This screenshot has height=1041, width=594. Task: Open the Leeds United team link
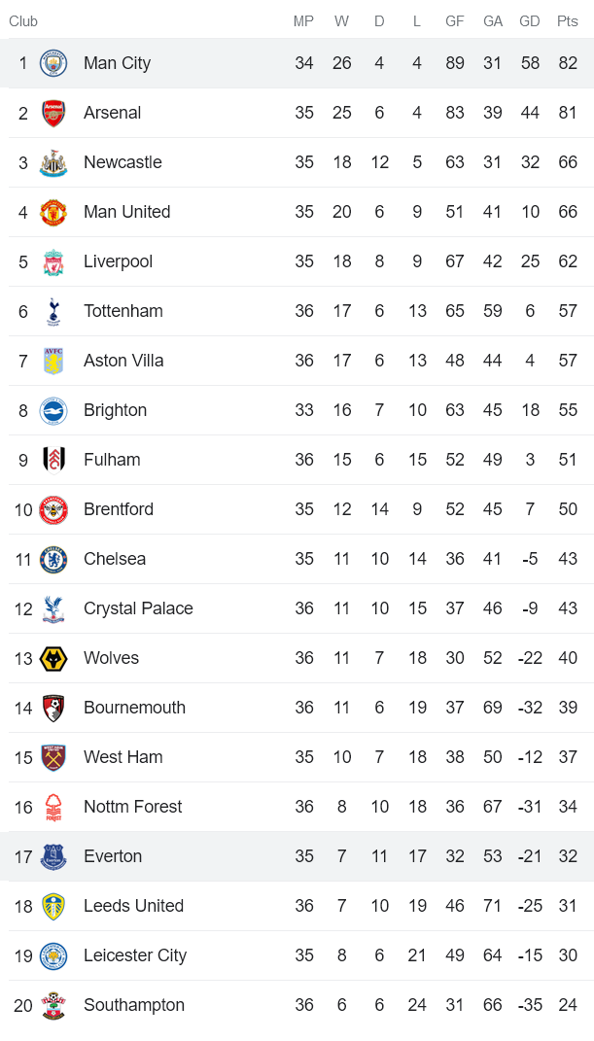pos(133,906)
